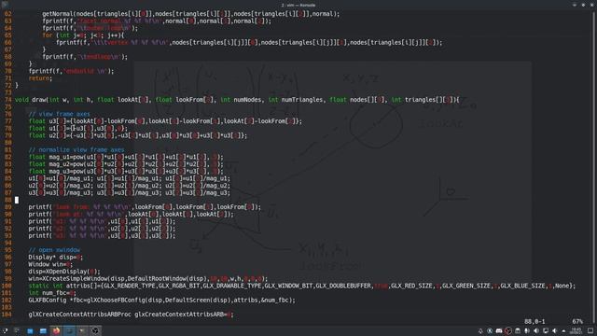Screen dimensions: 597x336
Task: Click the '// normalize view frame axes' comment
Action: 76,149
